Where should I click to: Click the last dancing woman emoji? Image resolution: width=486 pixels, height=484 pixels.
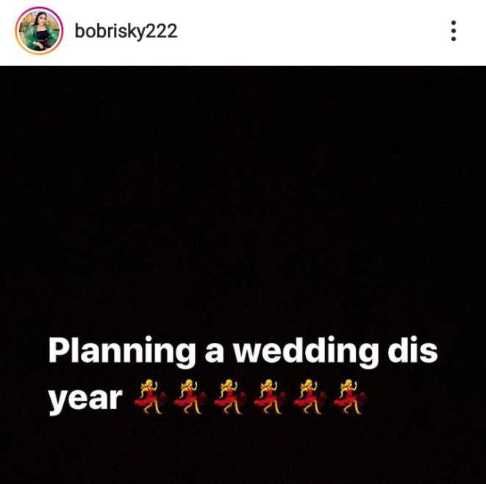pos(350,397)
